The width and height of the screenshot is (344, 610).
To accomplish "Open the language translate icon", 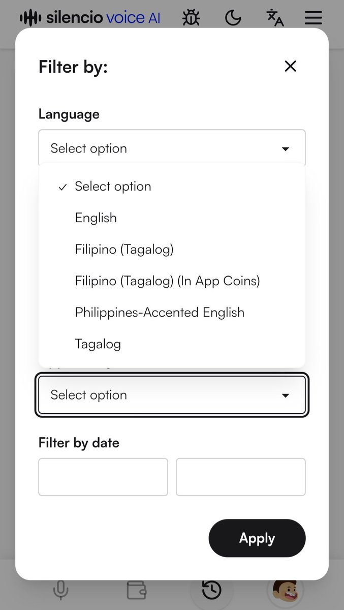I will [x=275, y=18].
